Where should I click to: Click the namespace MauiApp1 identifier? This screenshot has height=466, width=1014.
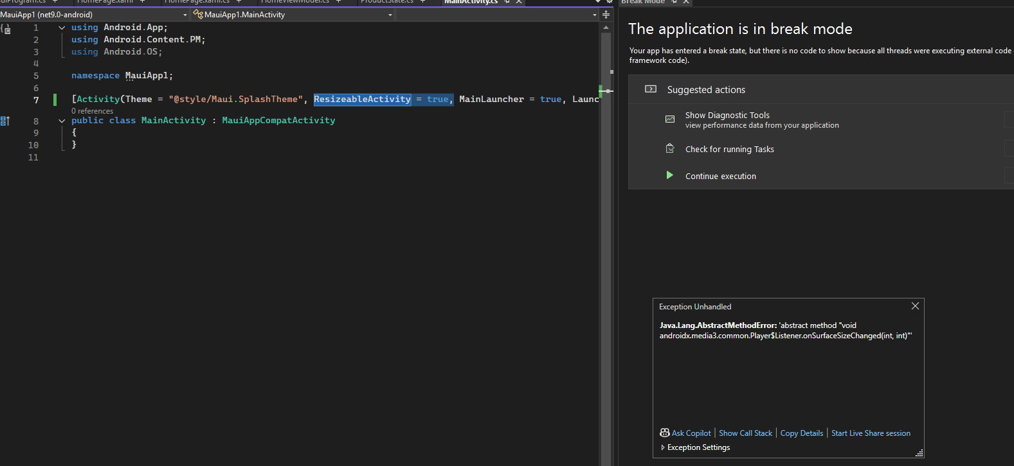pos(148,75)
